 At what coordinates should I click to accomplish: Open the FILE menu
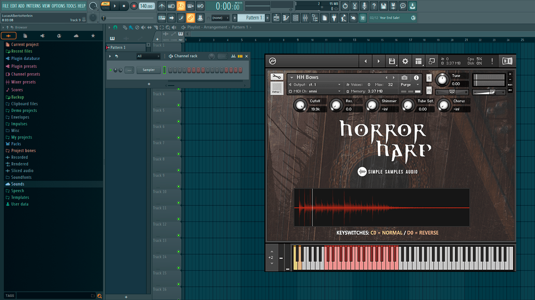[5, 6]
